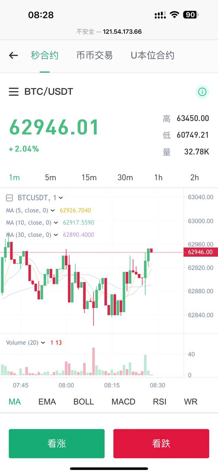The width and height of the screenshot is (218, 474).
Task: Switch to the 币币交易 tab
Action: [95, 55]
